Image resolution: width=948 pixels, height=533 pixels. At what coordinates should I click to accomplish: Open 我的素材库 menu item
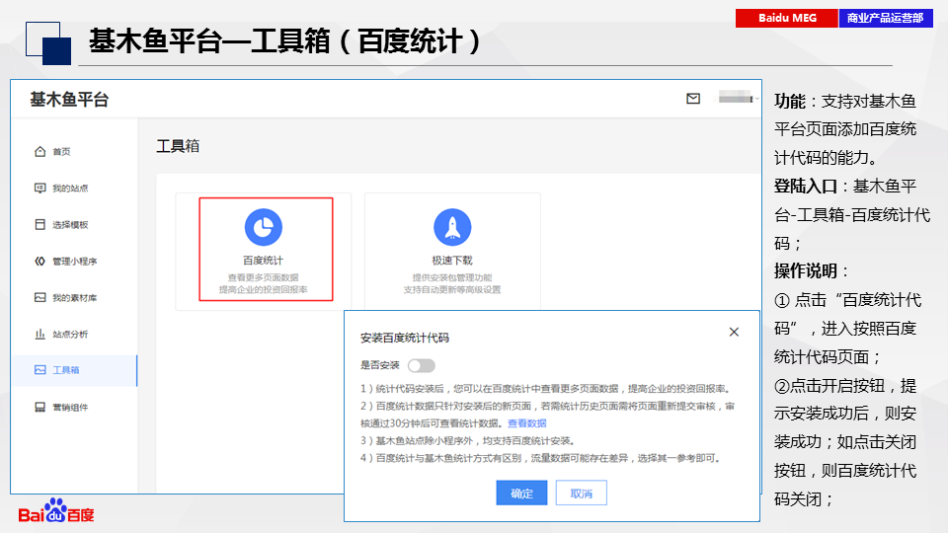click(74, 297)
